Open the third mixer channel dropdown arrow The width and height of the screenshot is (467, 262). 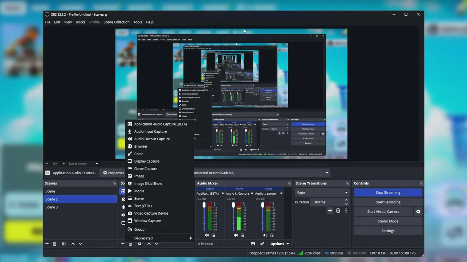pos(281,194)
